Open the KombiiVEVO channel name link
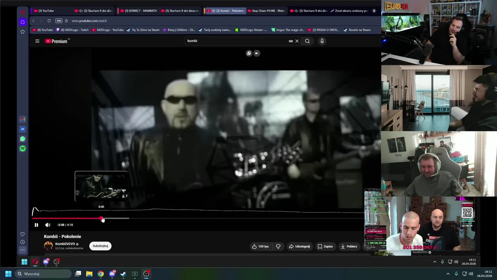Viewport: 497px width, 280px height. [x=65, y=244]
